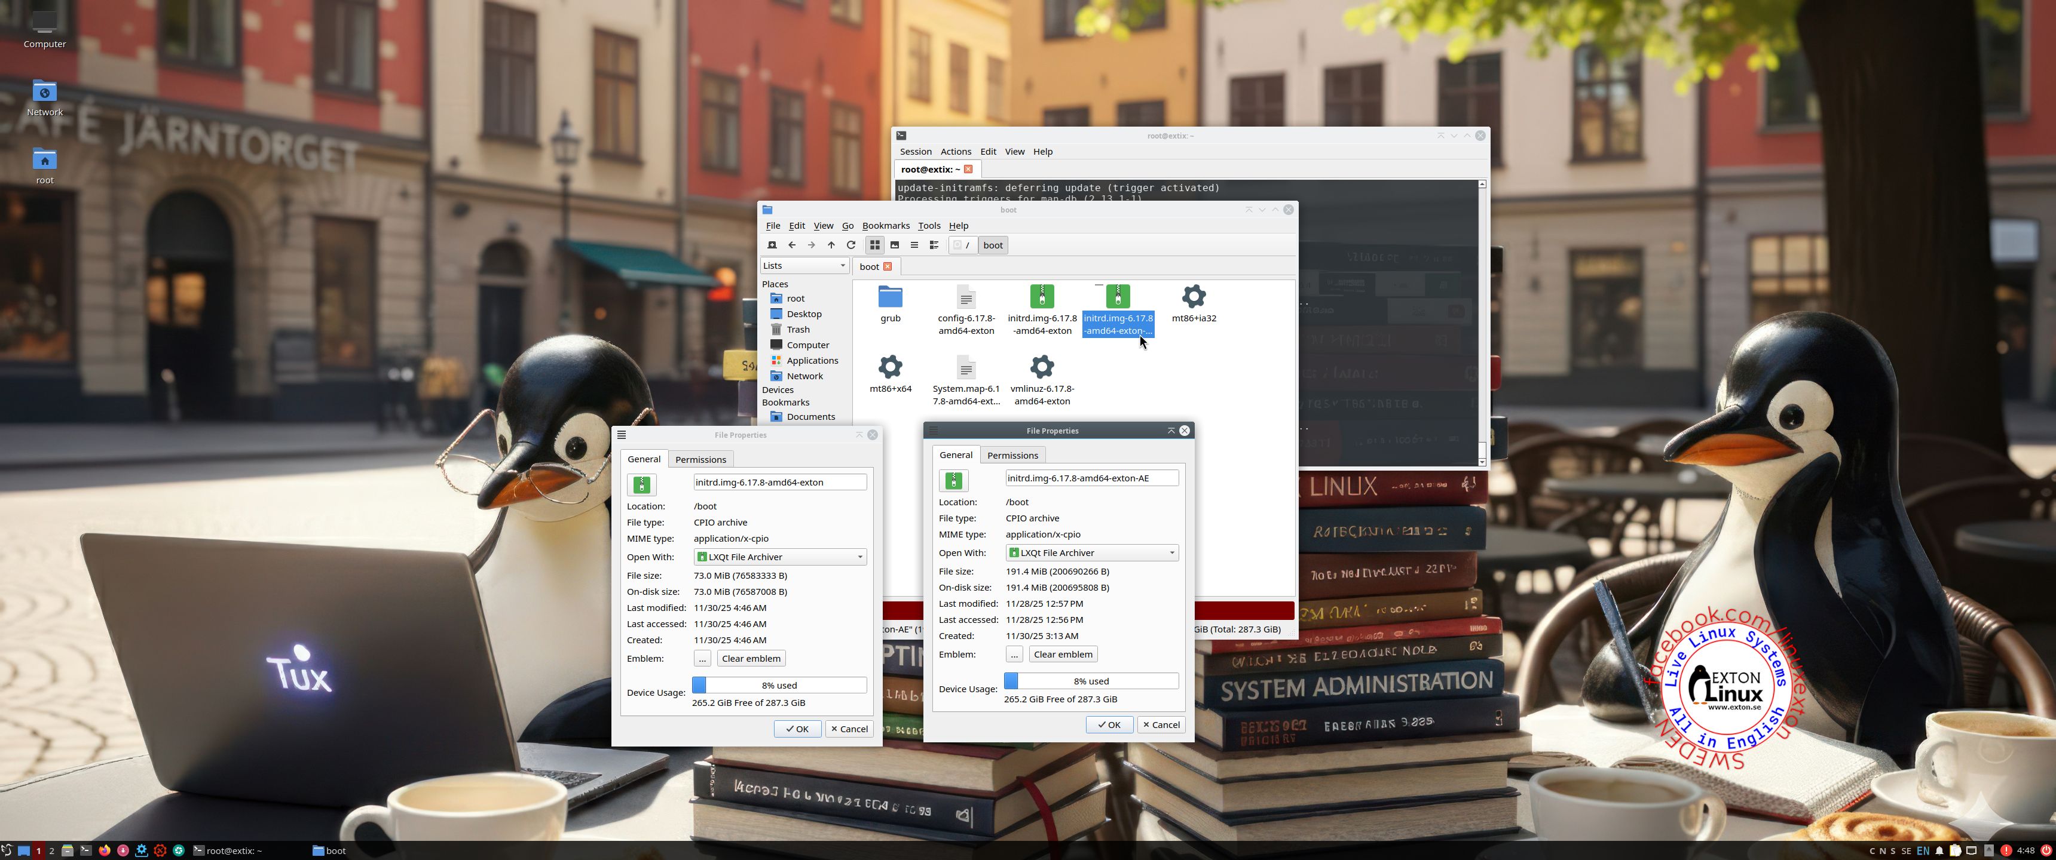Switch to virtual desktop 2

pos(52,850)
